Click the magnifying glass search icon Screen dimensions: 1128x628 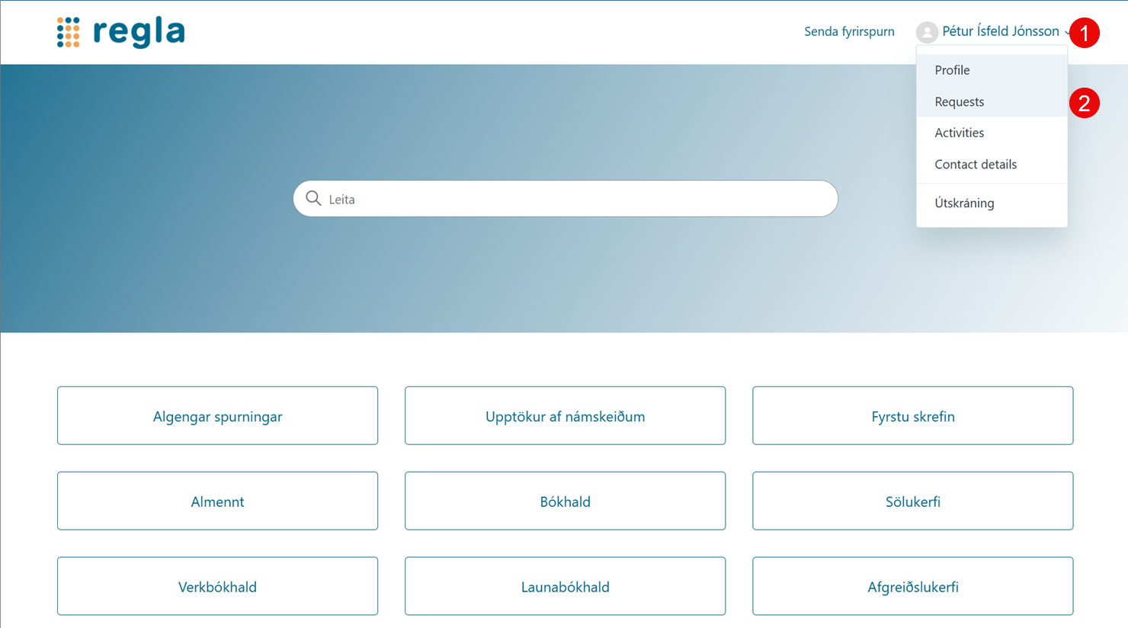coord(313,199)
